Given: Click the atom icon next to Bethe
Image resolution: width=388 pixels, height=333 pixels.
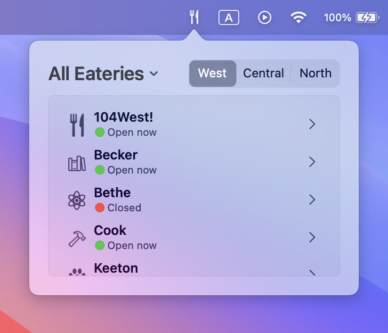Looking at the screenshot, I should tap(77, 200).
